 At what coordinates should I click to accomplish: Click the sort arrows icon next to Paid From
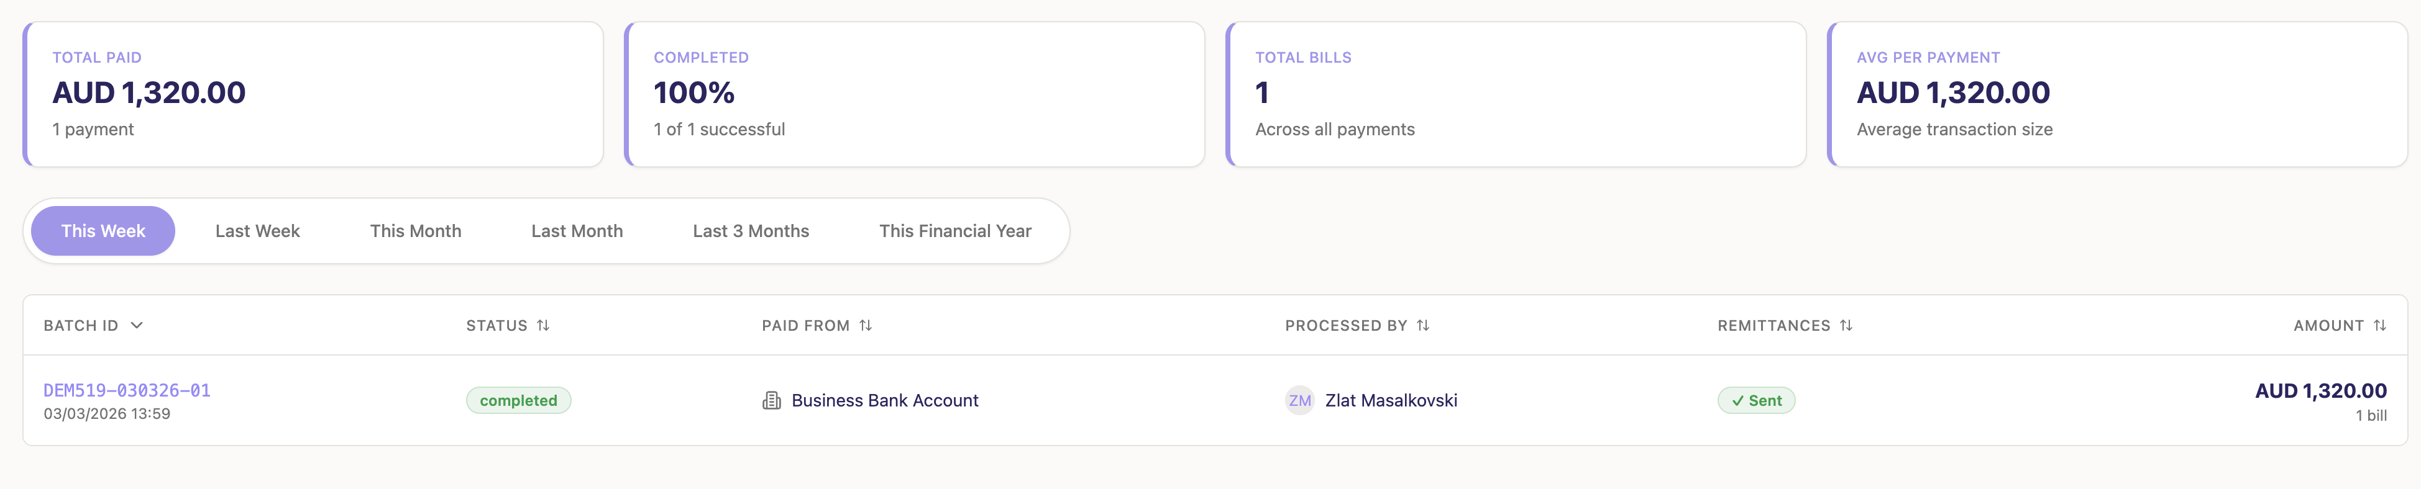(866, 326)
